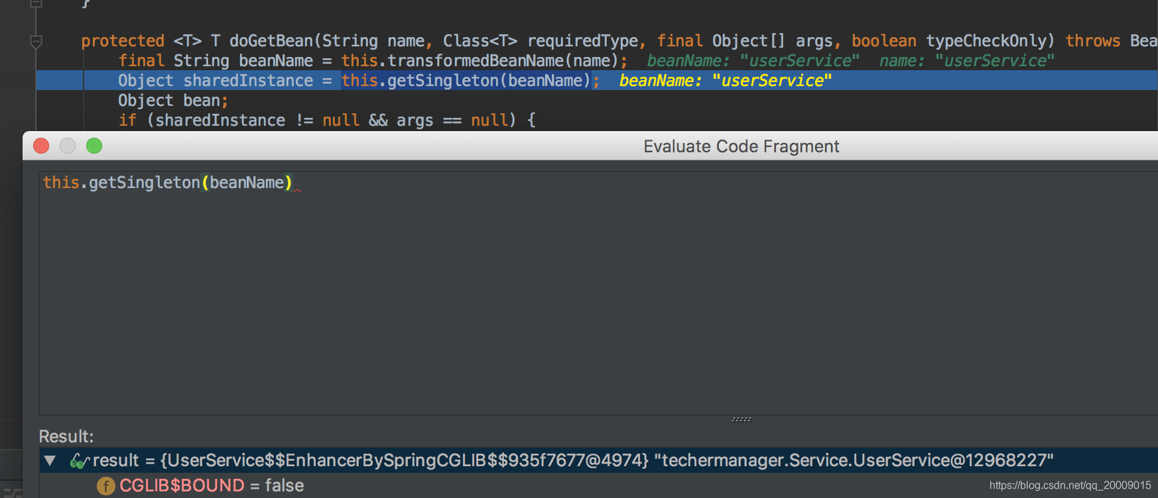Click the green zoom window button
1158x498 pixels.
pos(94,146)
